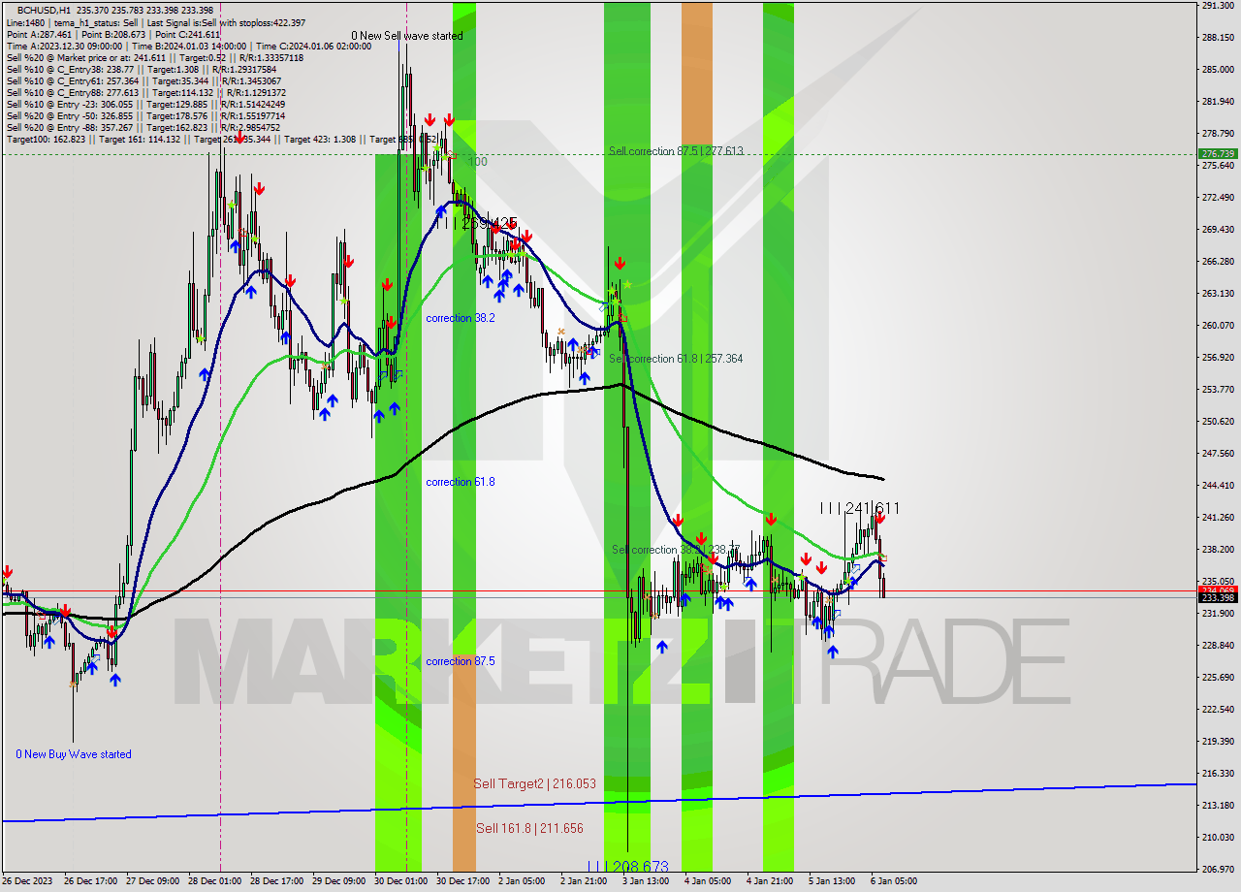Click the '30 Dec 01:00' time axis label

(400, 881)
